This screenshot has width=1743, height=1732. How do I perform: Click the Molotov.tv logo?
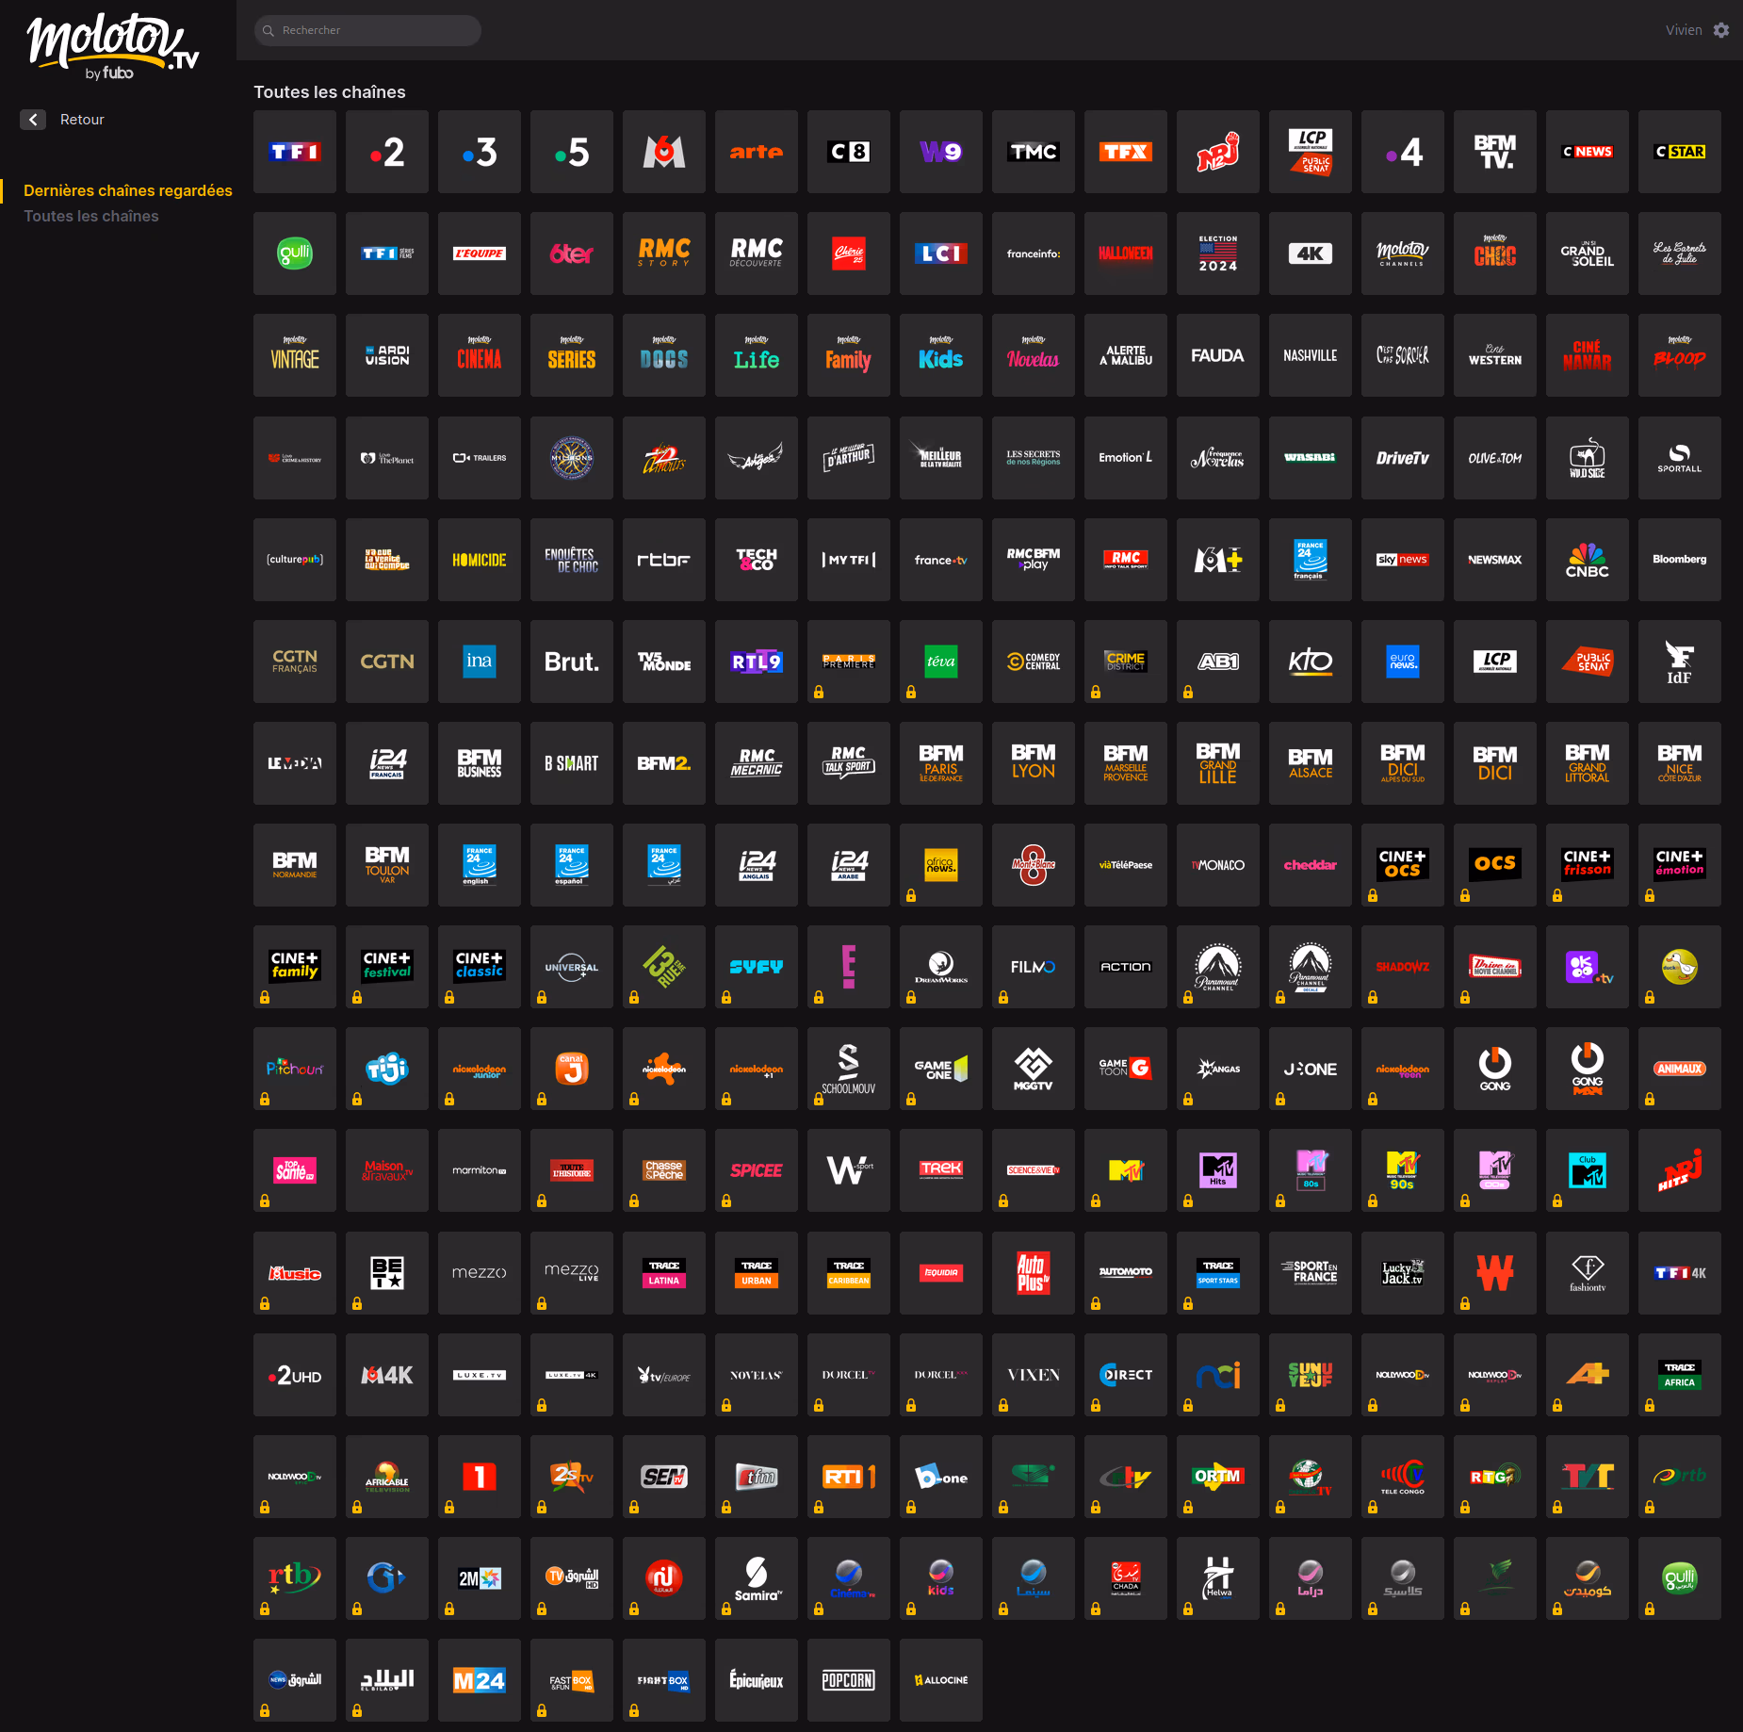point(113,47)
